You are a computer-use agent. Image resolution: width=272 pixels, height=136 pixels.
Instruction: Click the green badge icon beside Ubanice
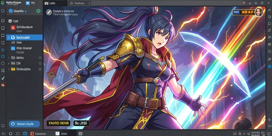38,11
